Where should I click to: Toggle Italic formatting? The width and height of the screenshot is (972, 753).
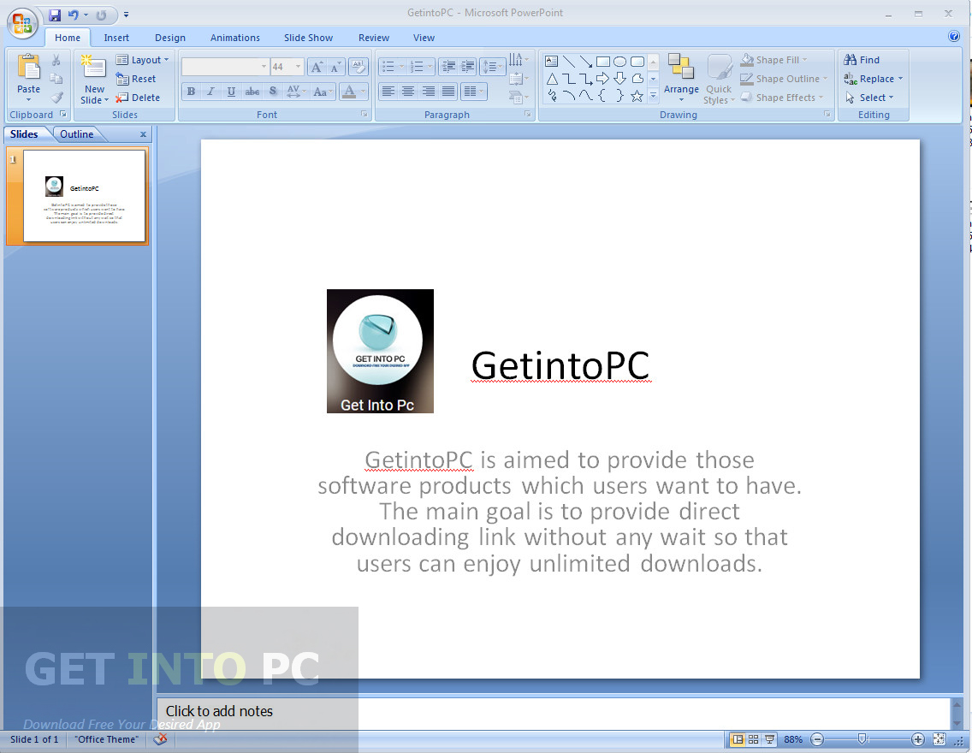click(210, 92)
